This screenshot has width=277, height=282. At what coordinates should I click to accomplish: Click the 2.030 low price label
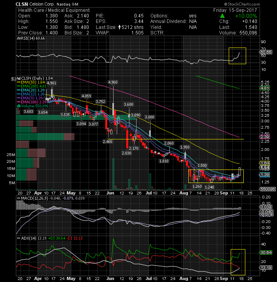127,153
